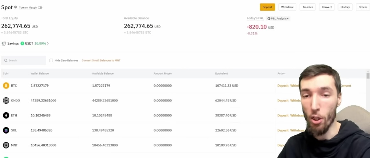
Task: Click ETH equivalent 38387.40 USD
Action: [226, 116]
